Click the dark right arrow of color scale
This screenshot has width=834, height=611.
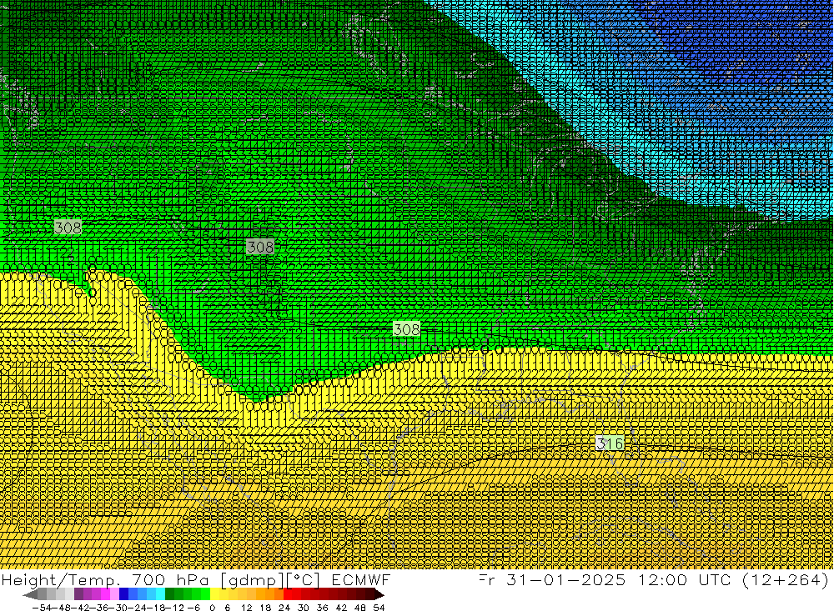[x=379, y=594]
